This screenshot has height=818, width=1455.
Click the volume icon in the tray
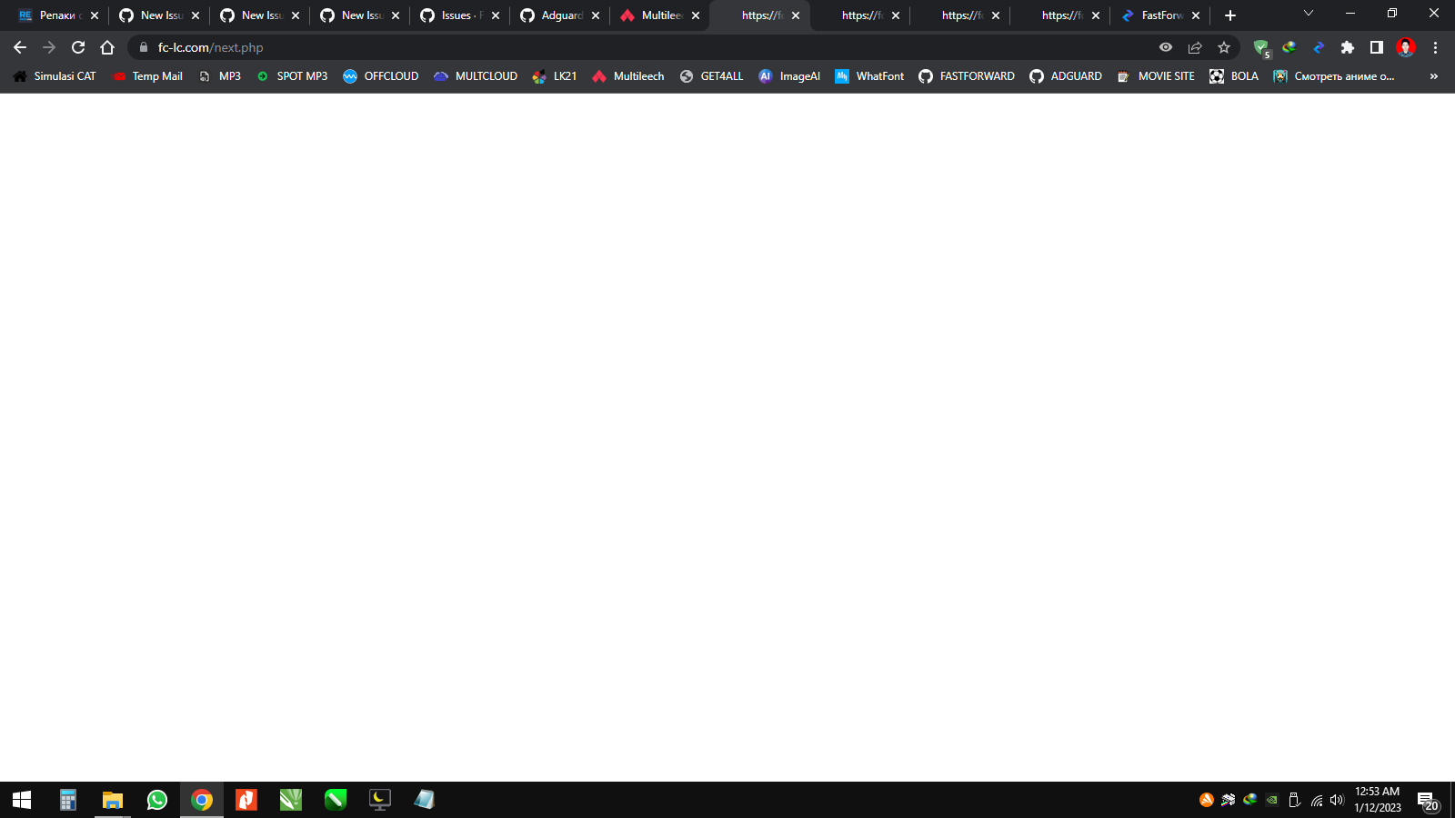click(x=1336, y=801)
